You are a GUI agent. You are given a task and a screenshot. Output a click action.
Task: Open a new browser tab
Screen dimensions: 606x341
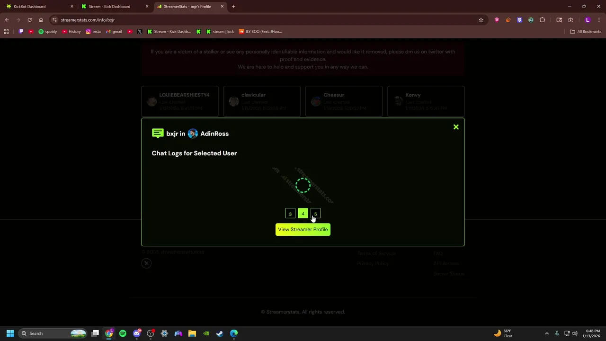coord(233,7)
